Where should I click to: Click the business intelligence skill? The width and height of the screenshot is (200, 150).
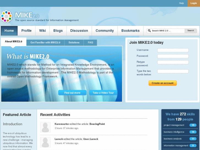pos(174,132)
